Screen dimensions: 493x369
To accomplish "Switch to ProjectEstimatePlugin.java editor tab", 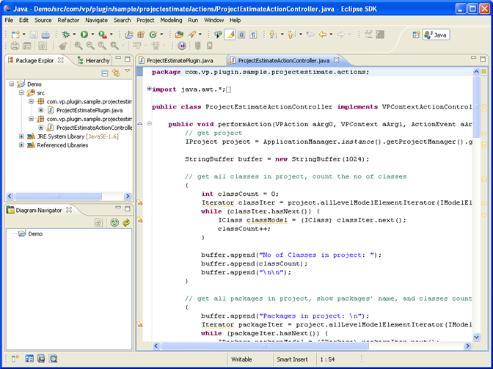I will pyautogui.click(x=180, y=60).
